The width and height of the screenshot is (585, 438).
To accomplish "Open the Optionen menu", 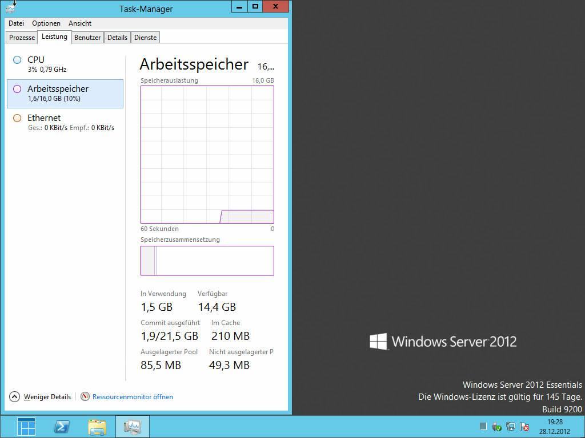I will [46, 23].
